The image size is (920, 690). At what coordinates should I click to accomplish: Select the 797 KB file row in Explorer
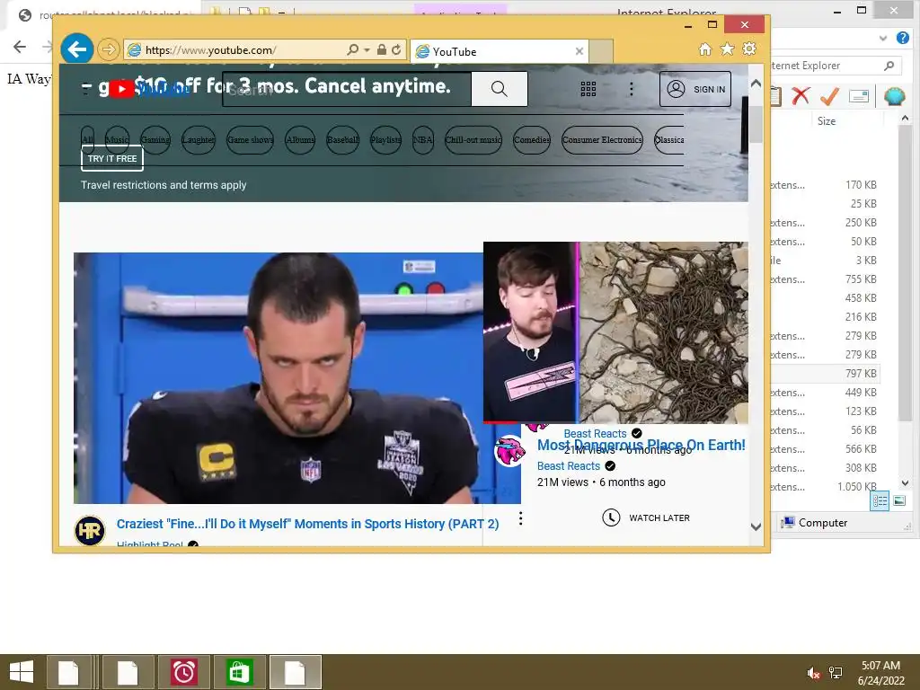pyautogui.click(x=825, y=373)
